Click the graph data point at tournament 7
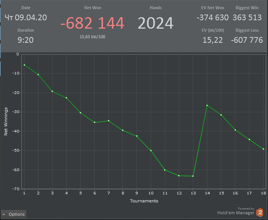Image resolution: width=268 pixels, height=220 pixels. (109, 121)
